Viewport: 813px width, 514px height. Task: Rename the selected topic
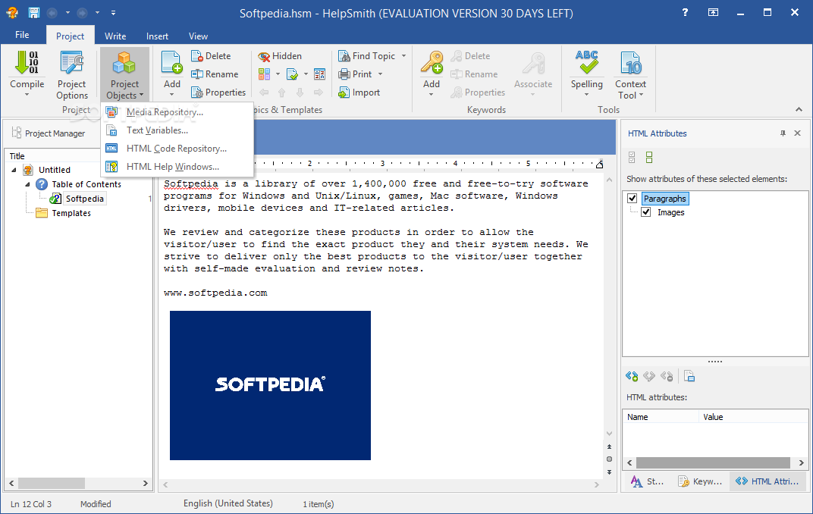tap(215, 74)
